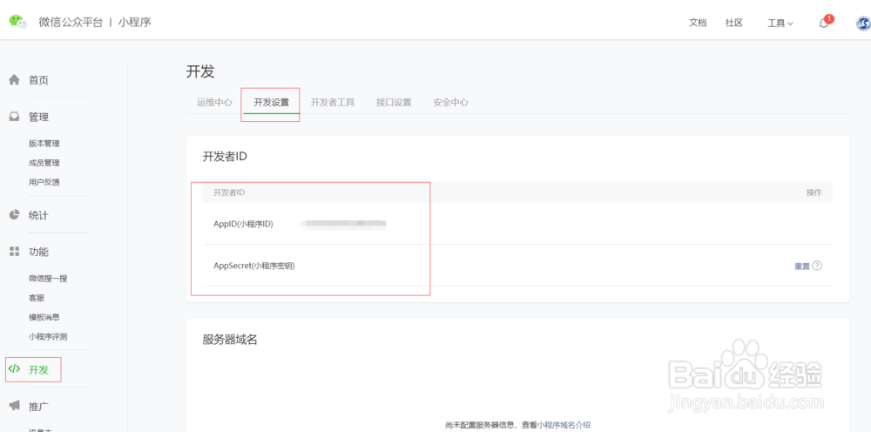871x432 pixels.
Task: Open 统计 in the sidebar
Action: click(x=38, y=215)
